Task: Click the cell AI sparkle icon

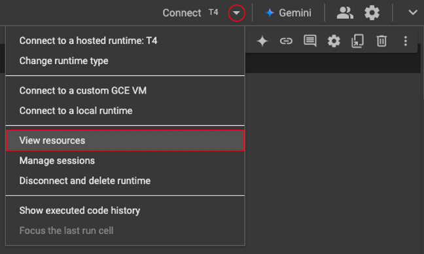Action: tap(262, 41)
